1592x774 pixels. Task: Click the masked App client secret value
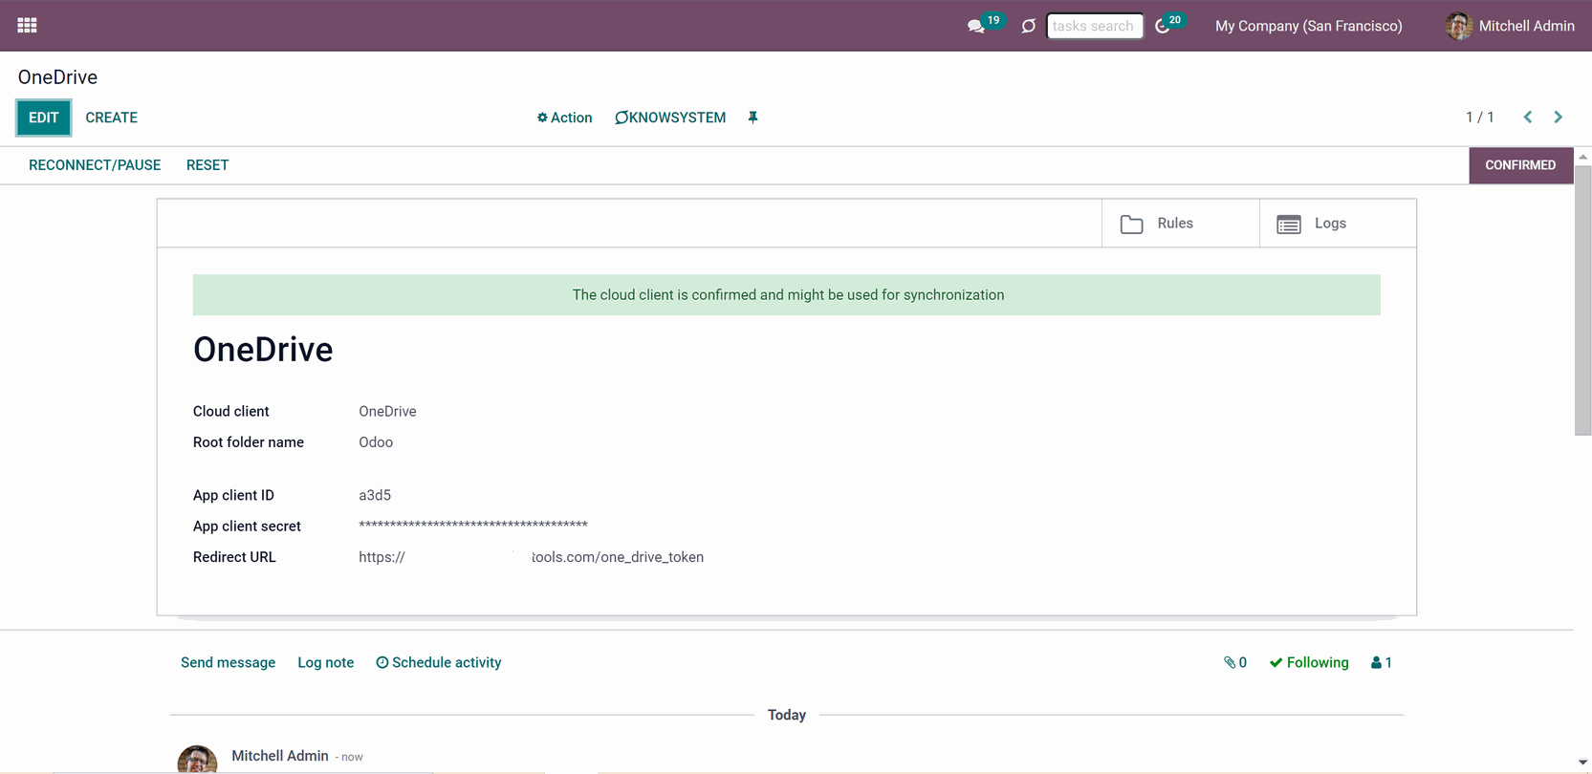pyautogui.click(x=473, y=526)
